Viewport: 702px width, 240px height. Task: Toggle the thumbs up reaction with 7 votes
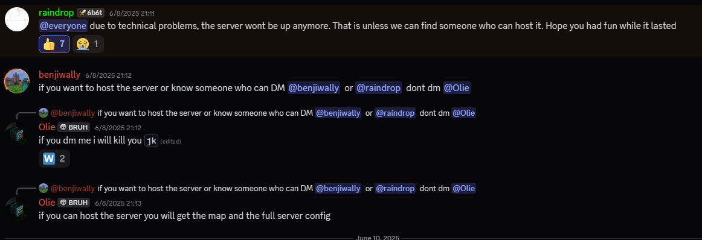coord(54,44)
